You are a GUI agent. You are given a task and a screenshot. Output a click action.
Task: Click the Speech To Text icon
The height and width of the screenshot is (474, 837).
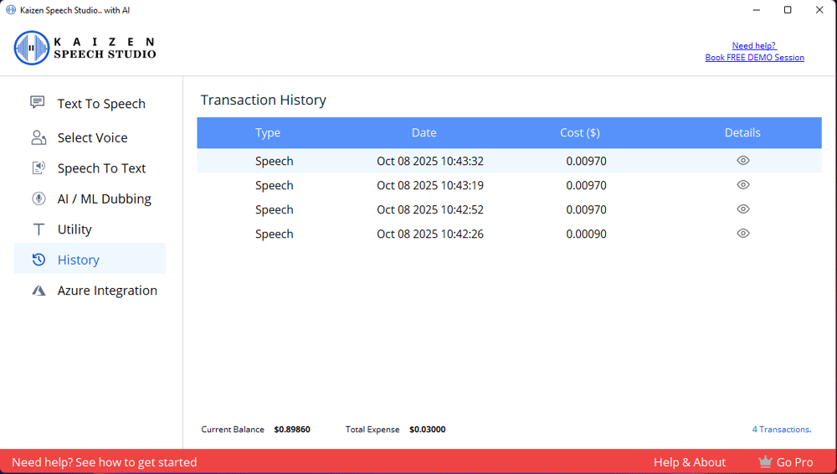click(39, 168)
